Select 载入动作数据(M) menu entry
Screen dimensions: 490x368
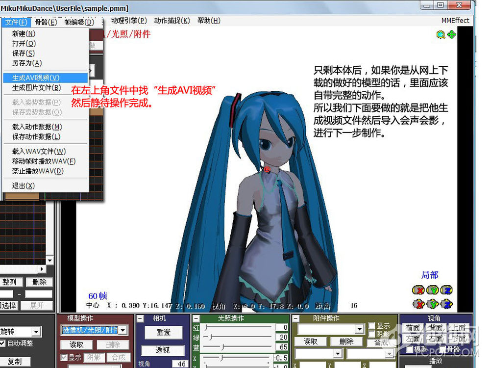tap(45, 127)
